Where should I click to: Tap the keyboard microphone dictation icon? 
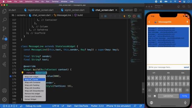(x=185, y=103)
